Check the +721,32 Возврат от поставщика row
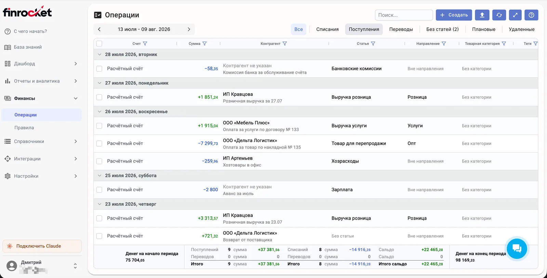Screen dimensions: 547x278 click(99, 236)
